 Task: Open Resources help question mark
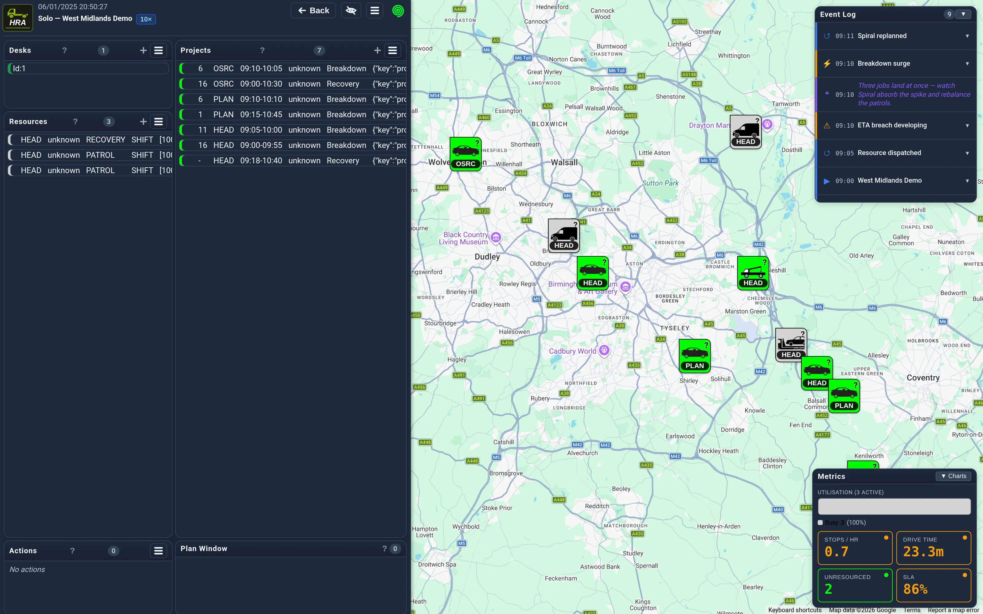click(x=75, y=122)
